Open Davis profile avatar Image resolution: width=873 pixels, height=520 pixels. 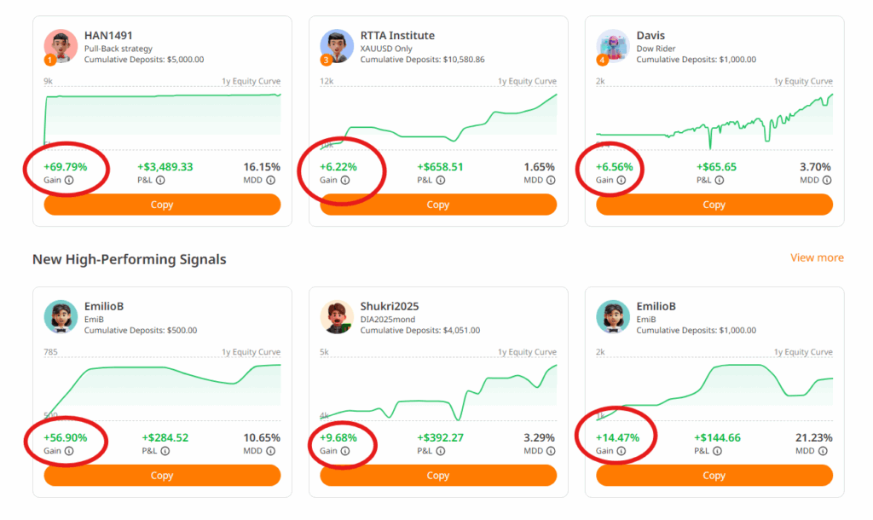coord(613,46)
